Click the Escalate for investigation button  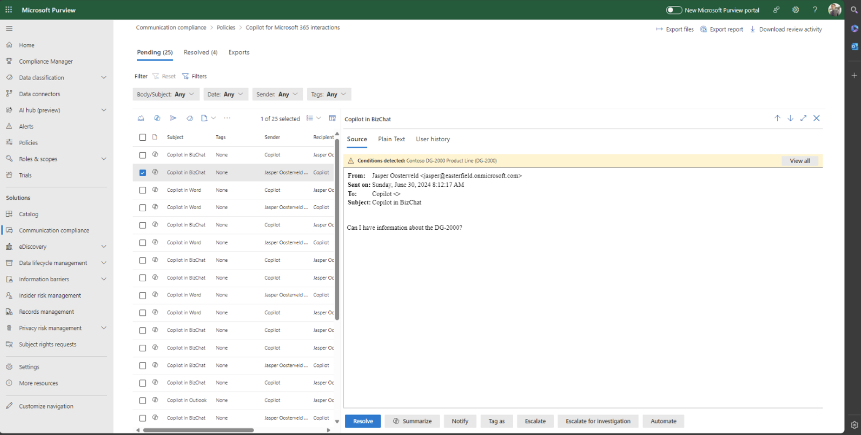[598, 421]
